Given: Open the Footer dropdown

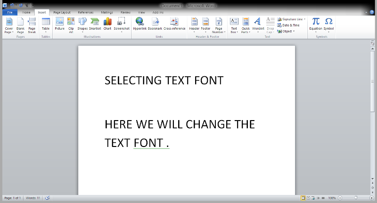Looking at the screenshot, I should click(x=205, y=25).
